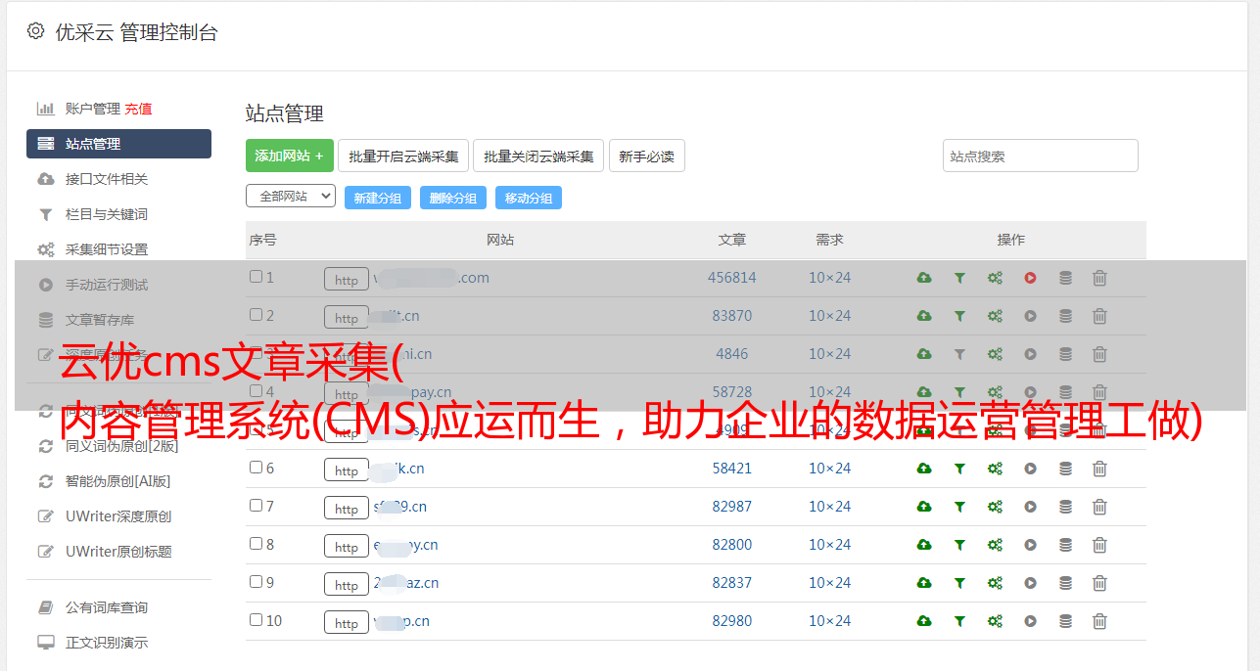
Task: Open 智能伪原创[AI版] in the sidebar
Action: tap(118, 481)
